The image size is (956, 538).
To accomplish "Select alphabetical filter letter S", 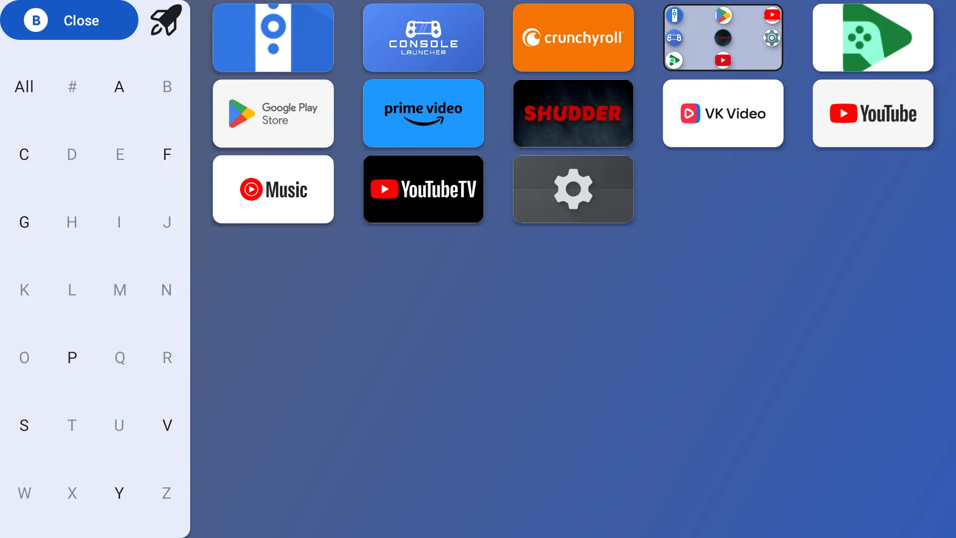I will [23, 426].
